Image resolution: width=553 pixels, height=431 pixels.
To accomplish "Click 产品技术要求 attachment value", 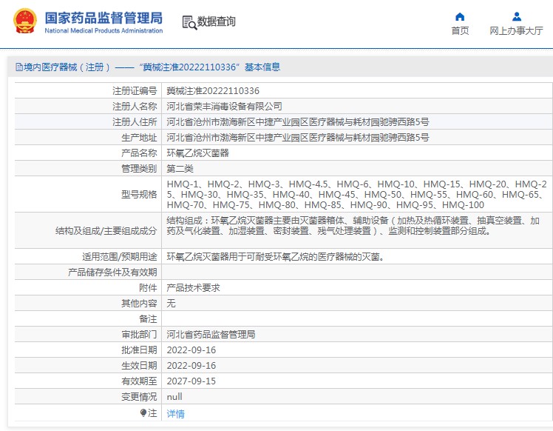I will point(193,288).
